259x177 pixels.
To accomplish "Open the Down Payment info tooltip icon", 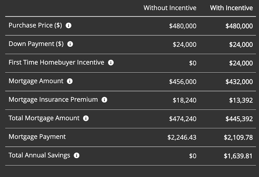I will [70, 44].
